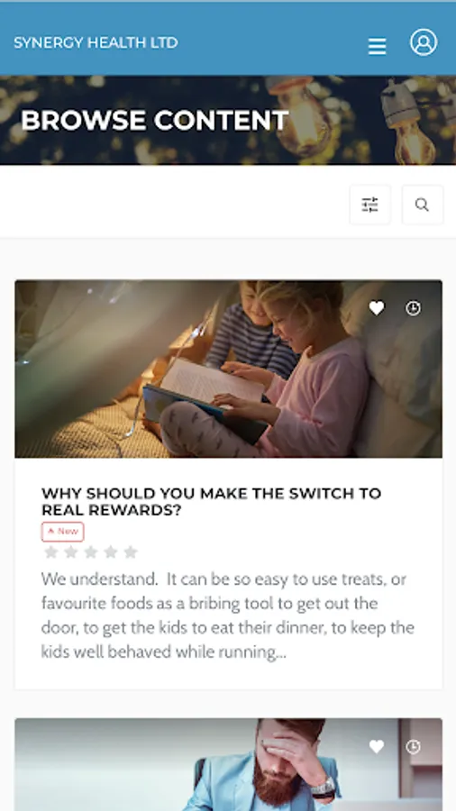Mark stressed man article for later clock
The height and width of the screenshot is (811, 456).
click(413, 746)
